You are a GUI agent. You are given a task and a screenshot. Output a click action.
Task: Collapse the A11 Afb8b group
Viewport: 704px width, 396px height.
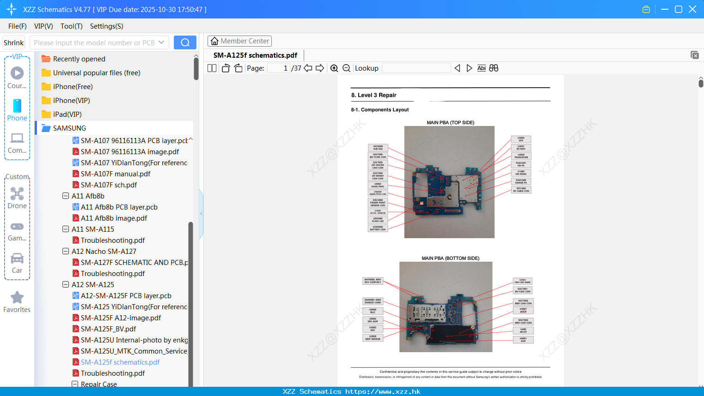pyautogui.click(x=66, y=196)
